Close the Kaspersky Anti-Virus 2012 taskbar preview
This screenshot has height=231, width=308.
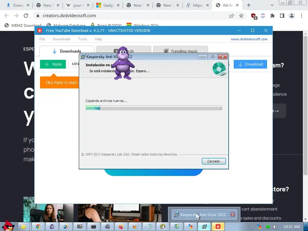[x=233, y=214]
